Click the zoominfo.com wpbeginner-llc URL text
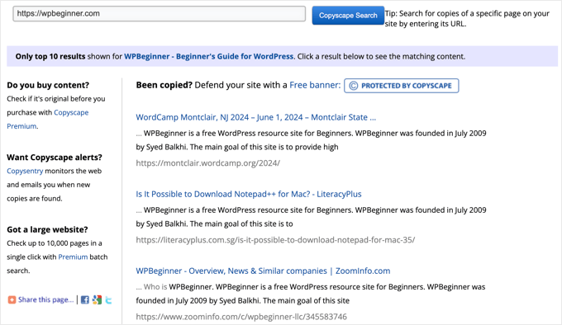The image size is (562, 325). tap(241, 317)
